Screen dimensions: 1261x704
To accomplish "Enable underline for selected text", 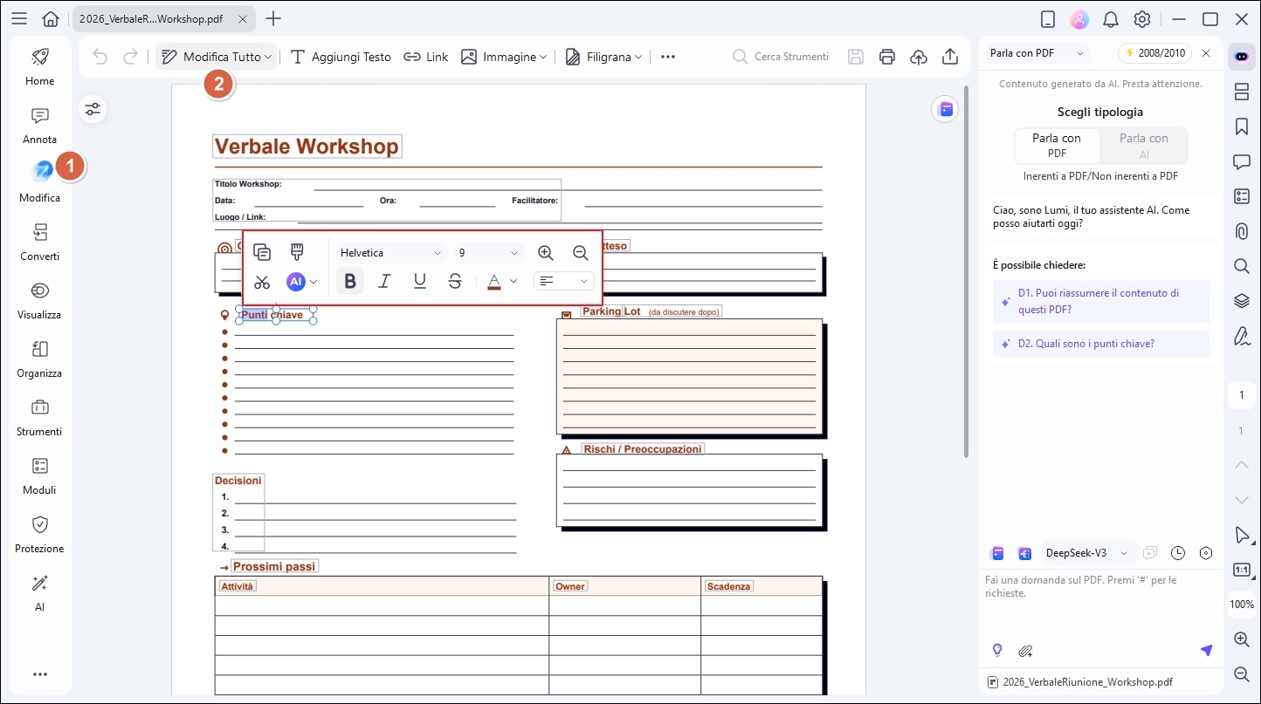I will click(419, 281).
